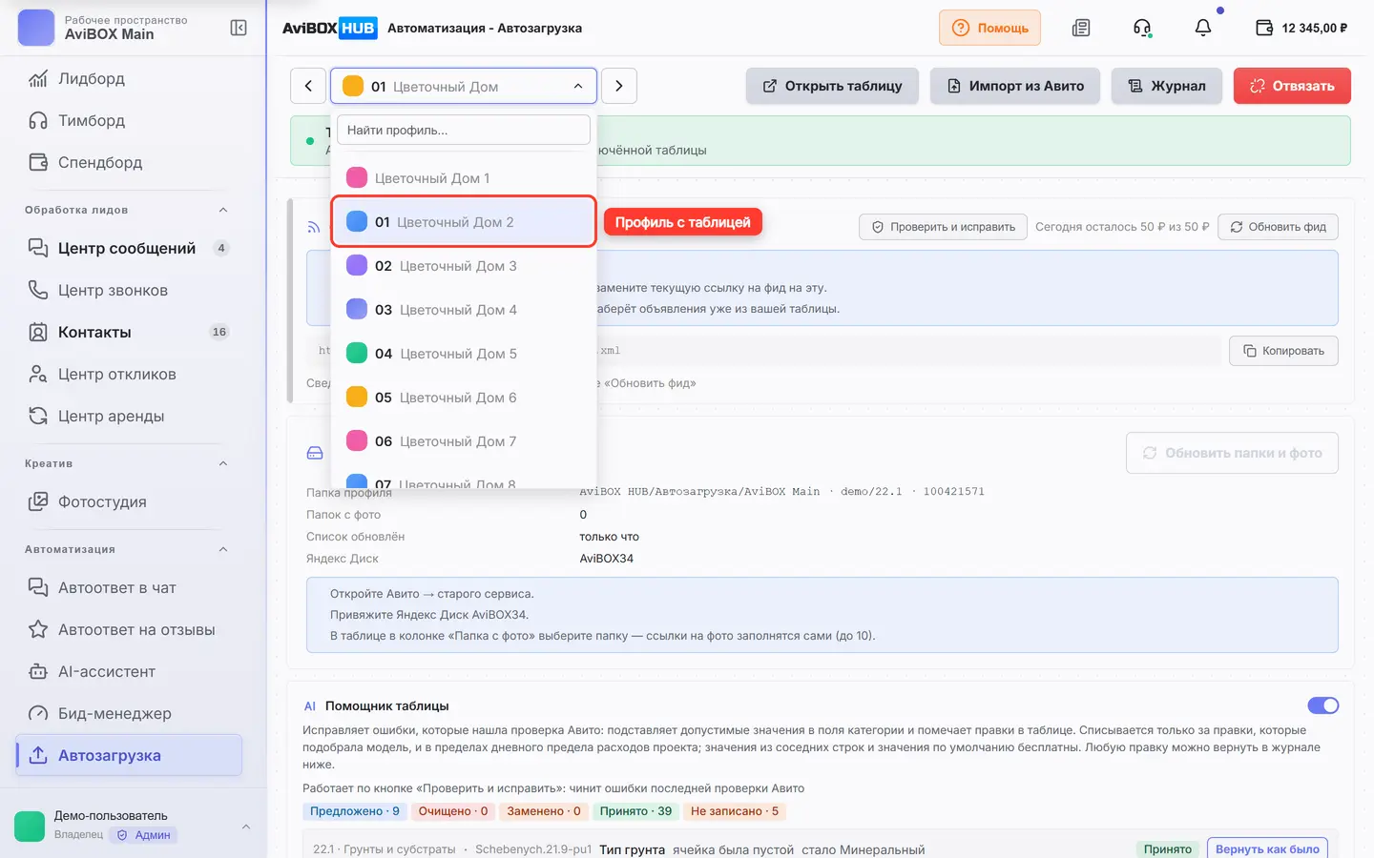Open the news feed icon in header
Viewport: 1374px width, 858px height.
pyautogui.click(x=1081, y=28)
